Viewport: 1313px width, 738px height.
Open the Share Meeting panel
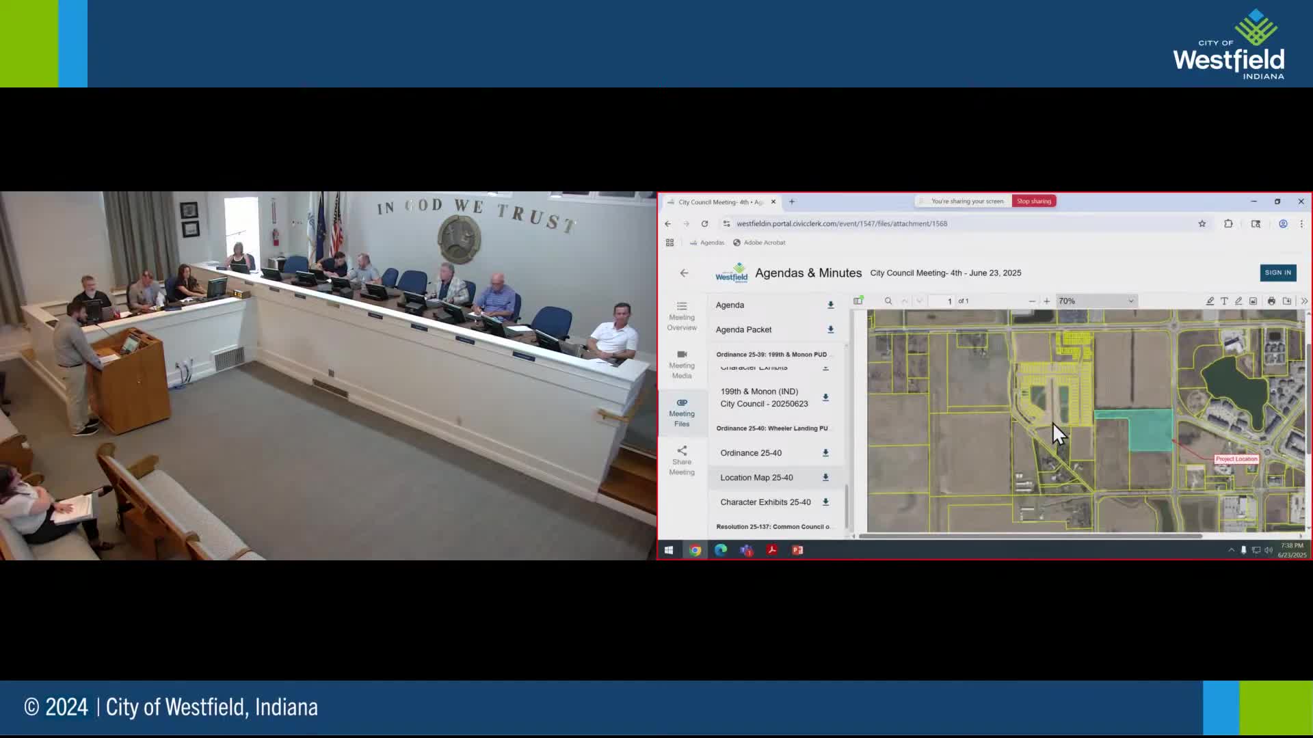tap(682, 461)
